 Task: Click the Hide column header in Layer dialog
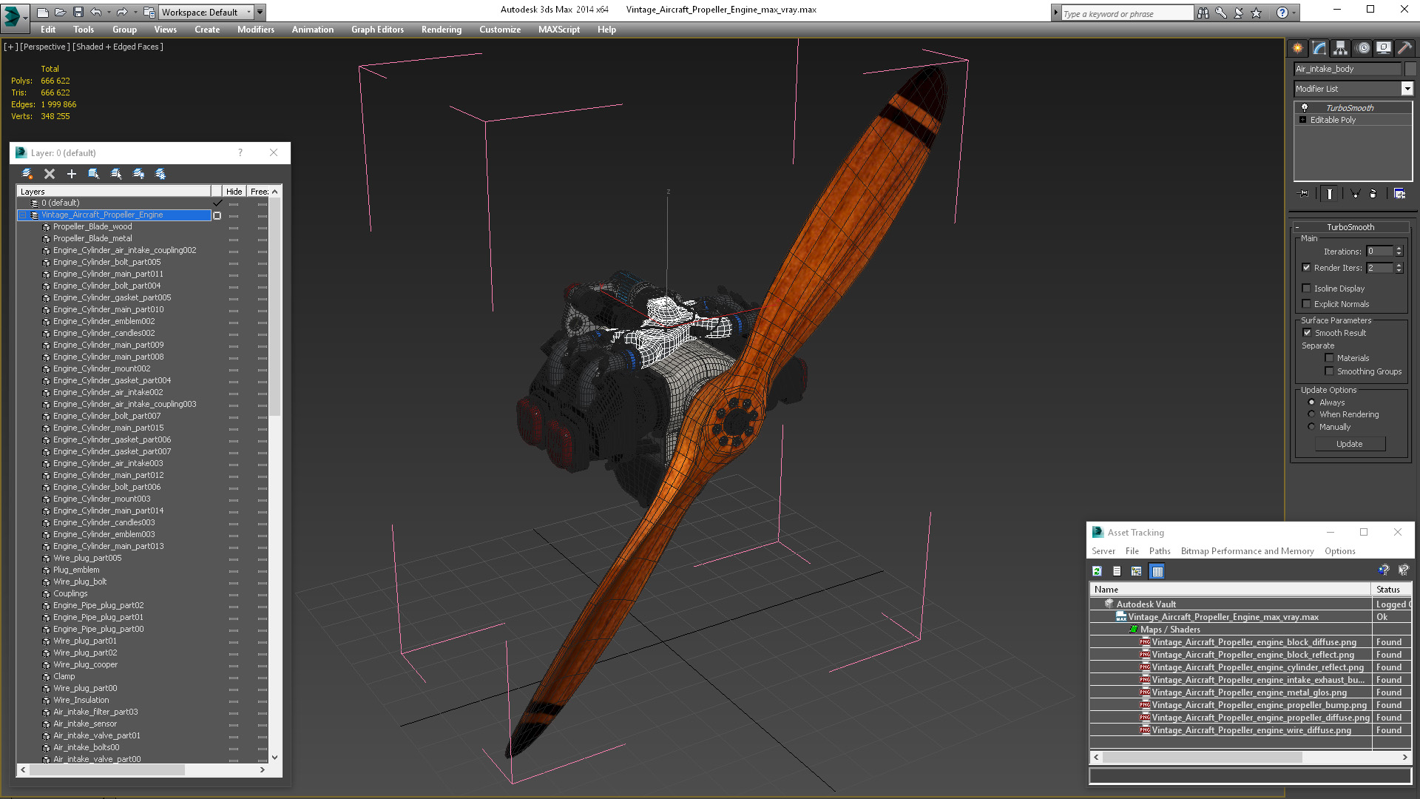(234, 192)
